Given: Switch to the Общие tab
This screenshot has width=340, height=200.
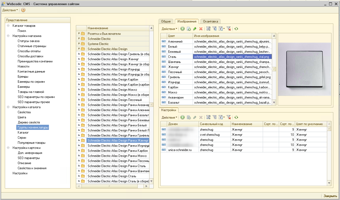Looking at the screenshot, I should pos(166,21).
